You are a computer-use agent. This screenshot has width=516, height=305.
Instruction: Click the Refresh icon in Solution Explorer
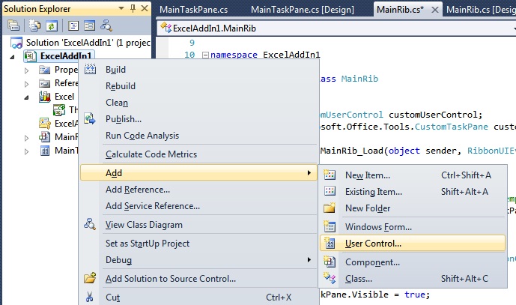(52, 25)
